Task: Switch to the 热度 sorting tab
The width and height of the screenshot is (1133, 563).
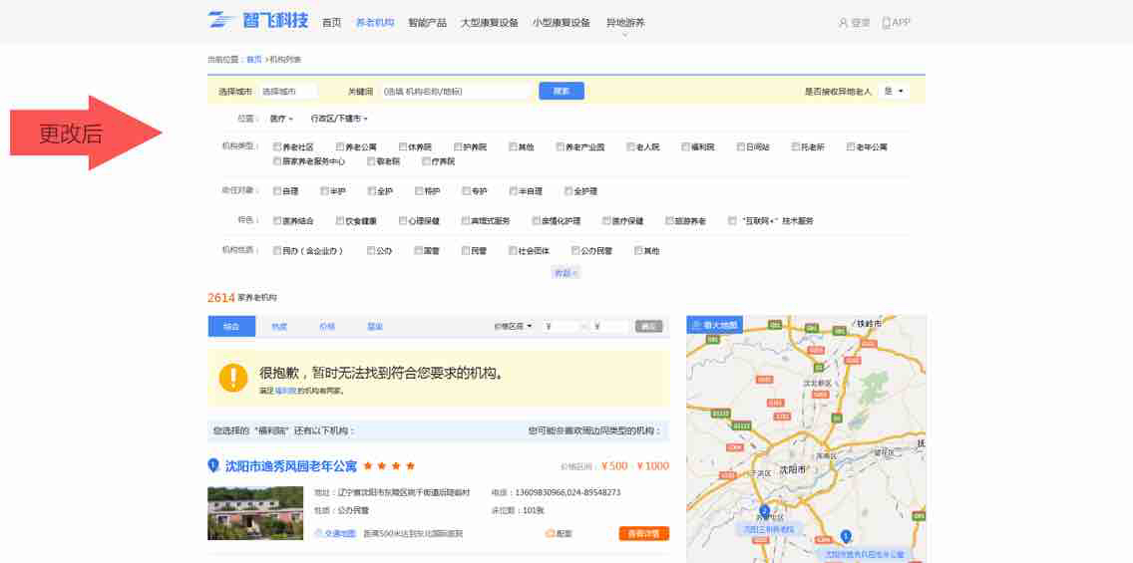Action: (x=279, y=326)
